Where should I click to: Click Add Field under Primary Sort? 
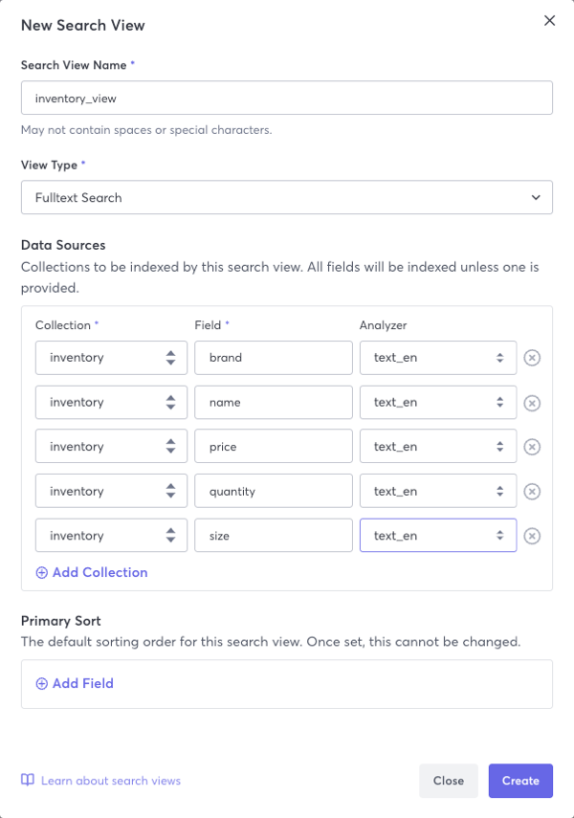(x=73, y=683)
